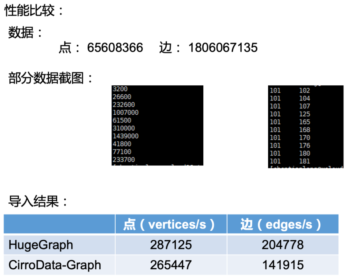
Task: Click edge target 176 in edge screenshot
Action: (304, 146)
